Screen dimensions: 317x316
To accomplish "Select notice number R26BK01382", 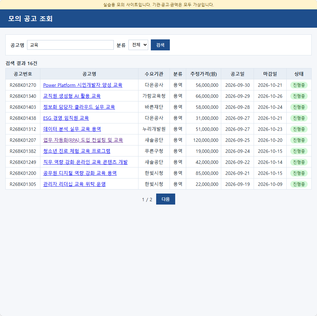I will tap(23, 151).
